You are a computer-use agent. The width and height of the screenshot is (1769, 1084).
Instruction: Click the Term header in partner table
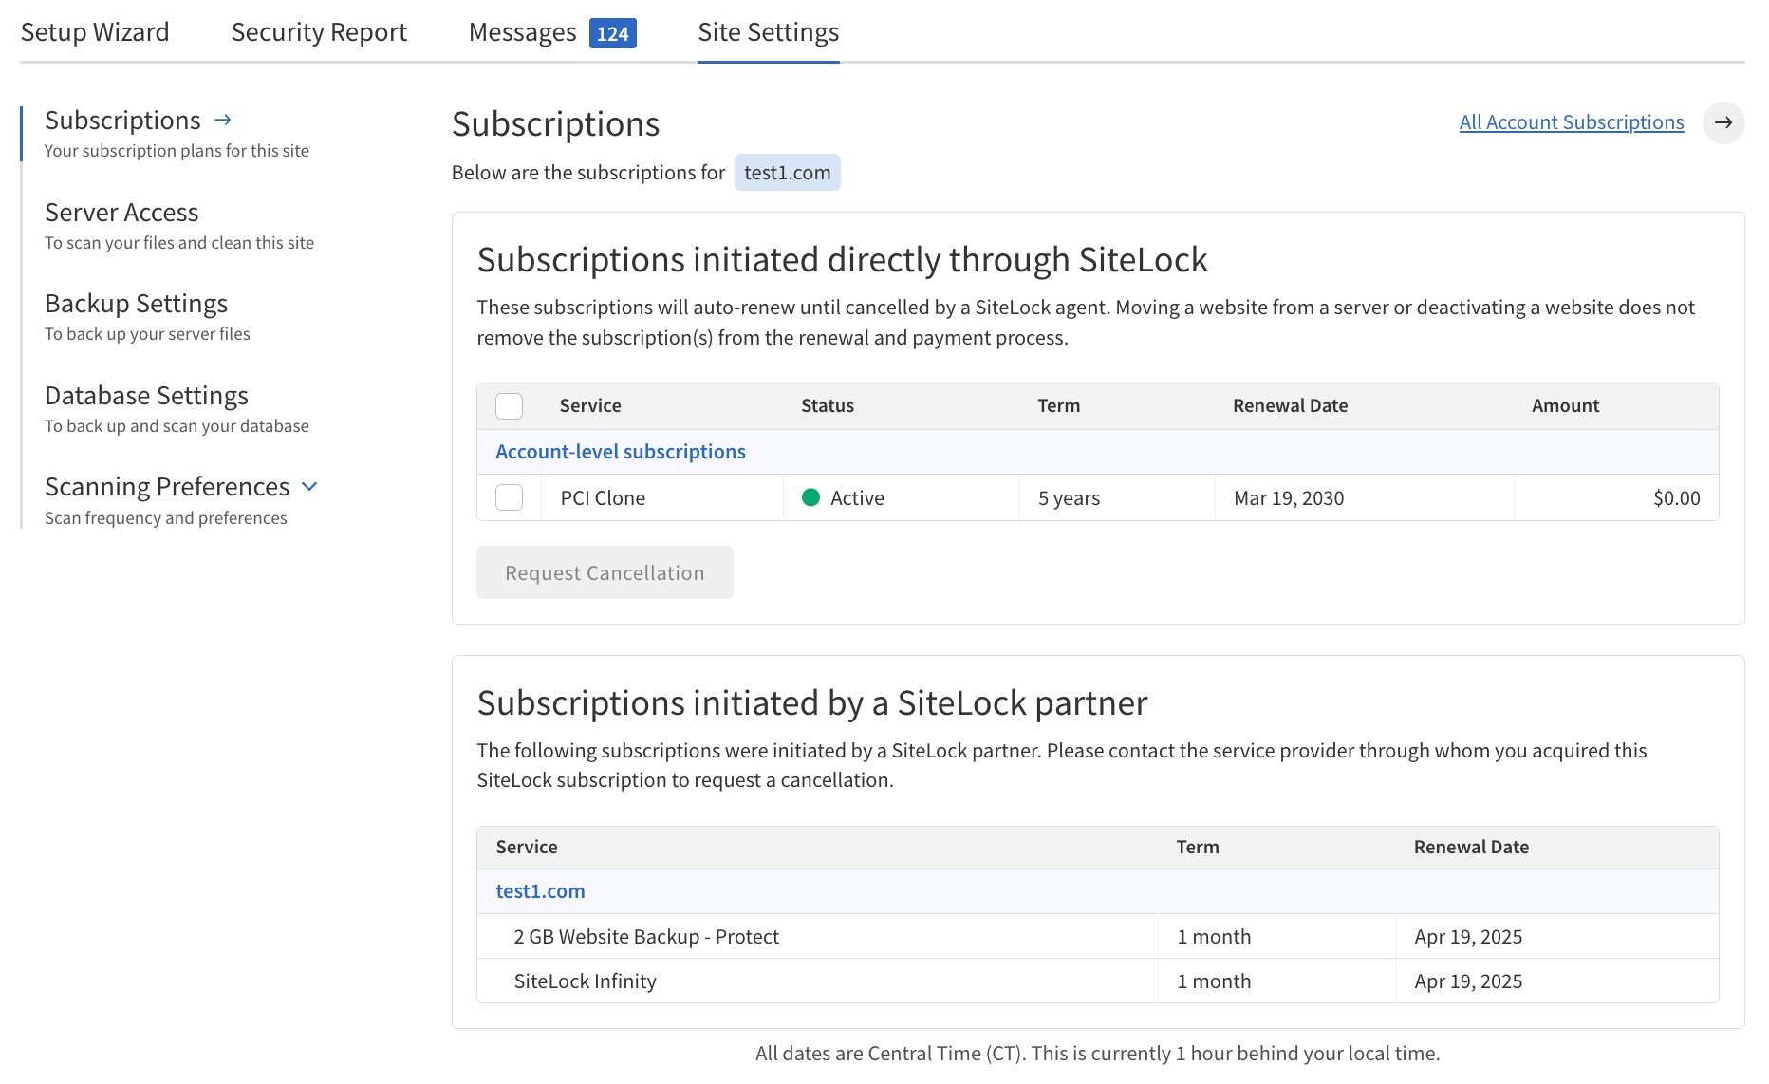(x=1198, y=847)
